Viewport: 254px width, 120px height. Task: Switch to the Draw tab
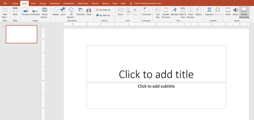[33, 3]
